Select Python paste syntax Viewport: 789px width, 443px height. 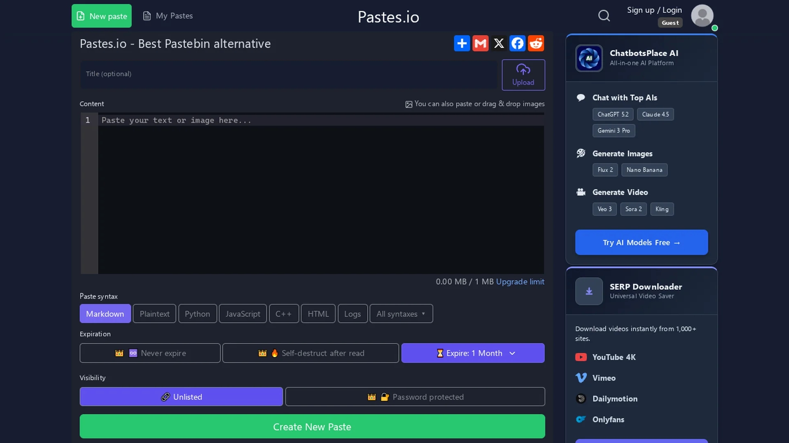[x=197, y=313]
